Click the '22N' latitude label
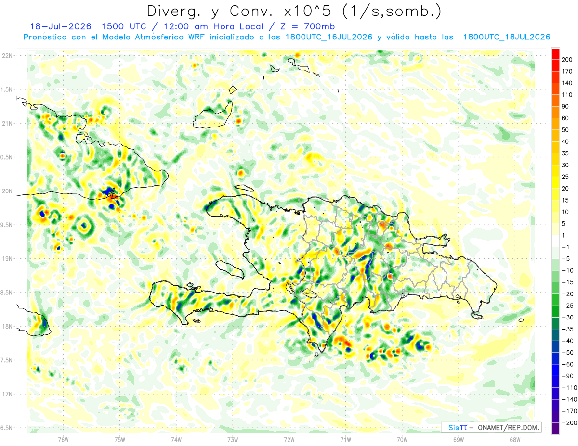 pyautogui.click(x=7, y=56)
